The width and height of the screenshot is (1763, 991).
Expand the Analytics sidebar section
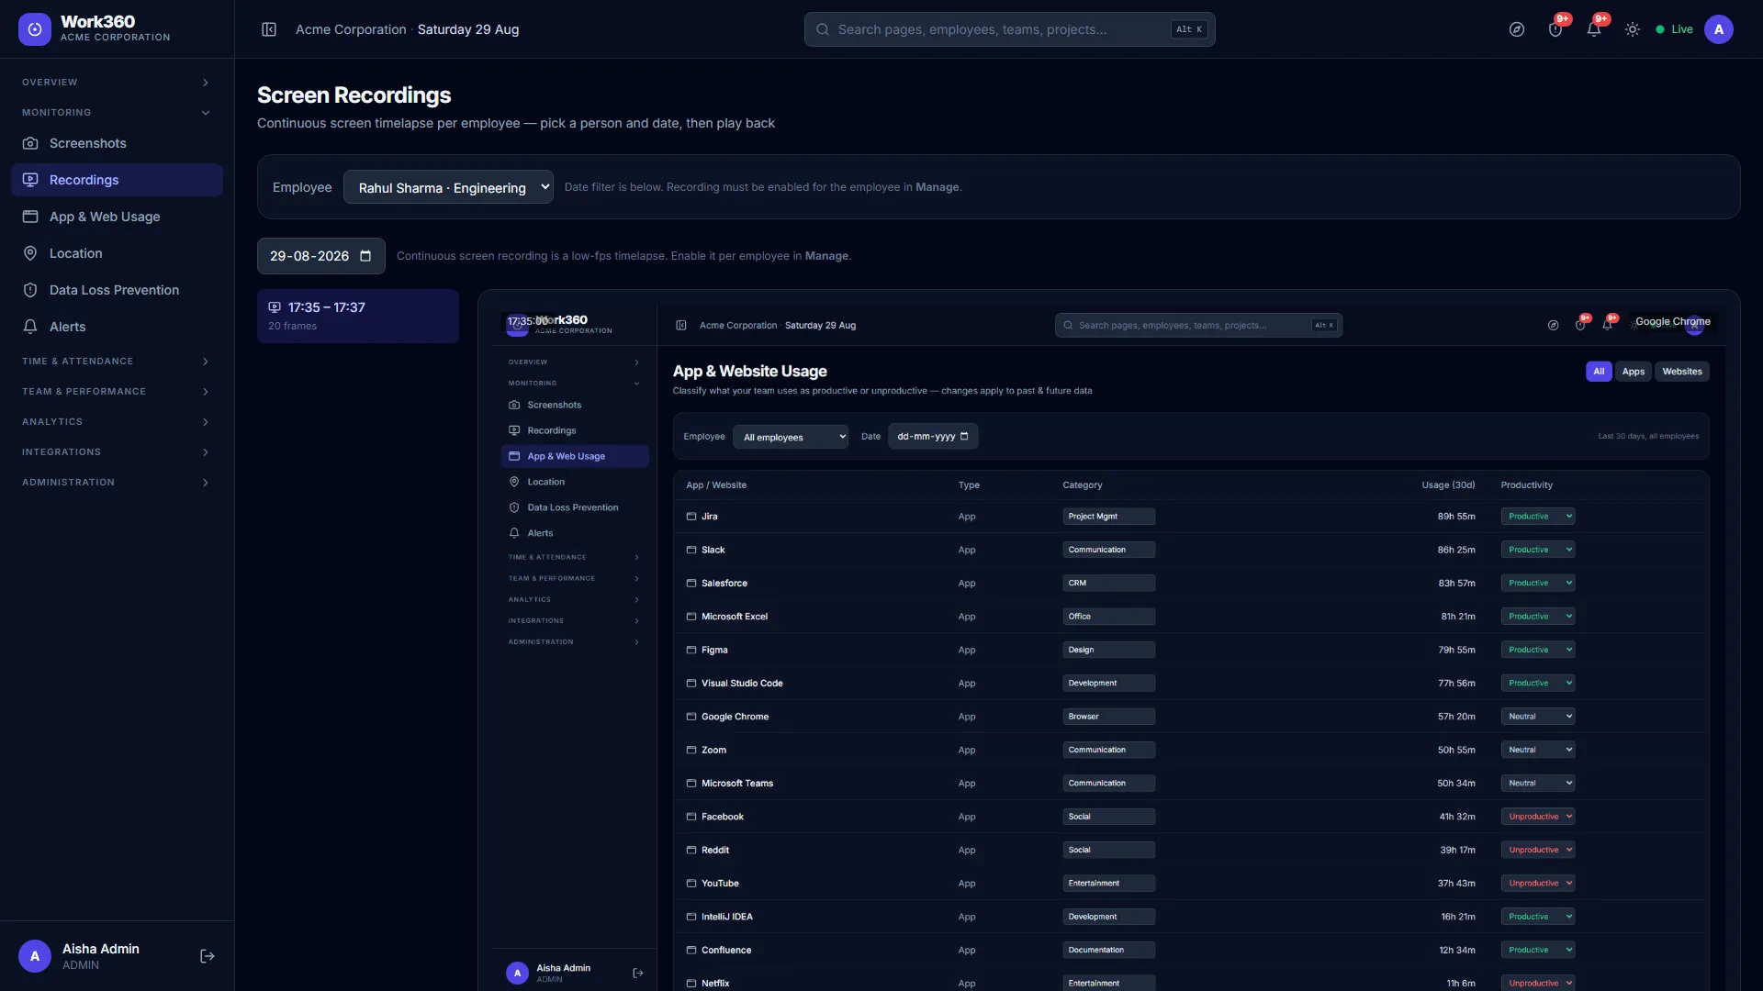117,422
